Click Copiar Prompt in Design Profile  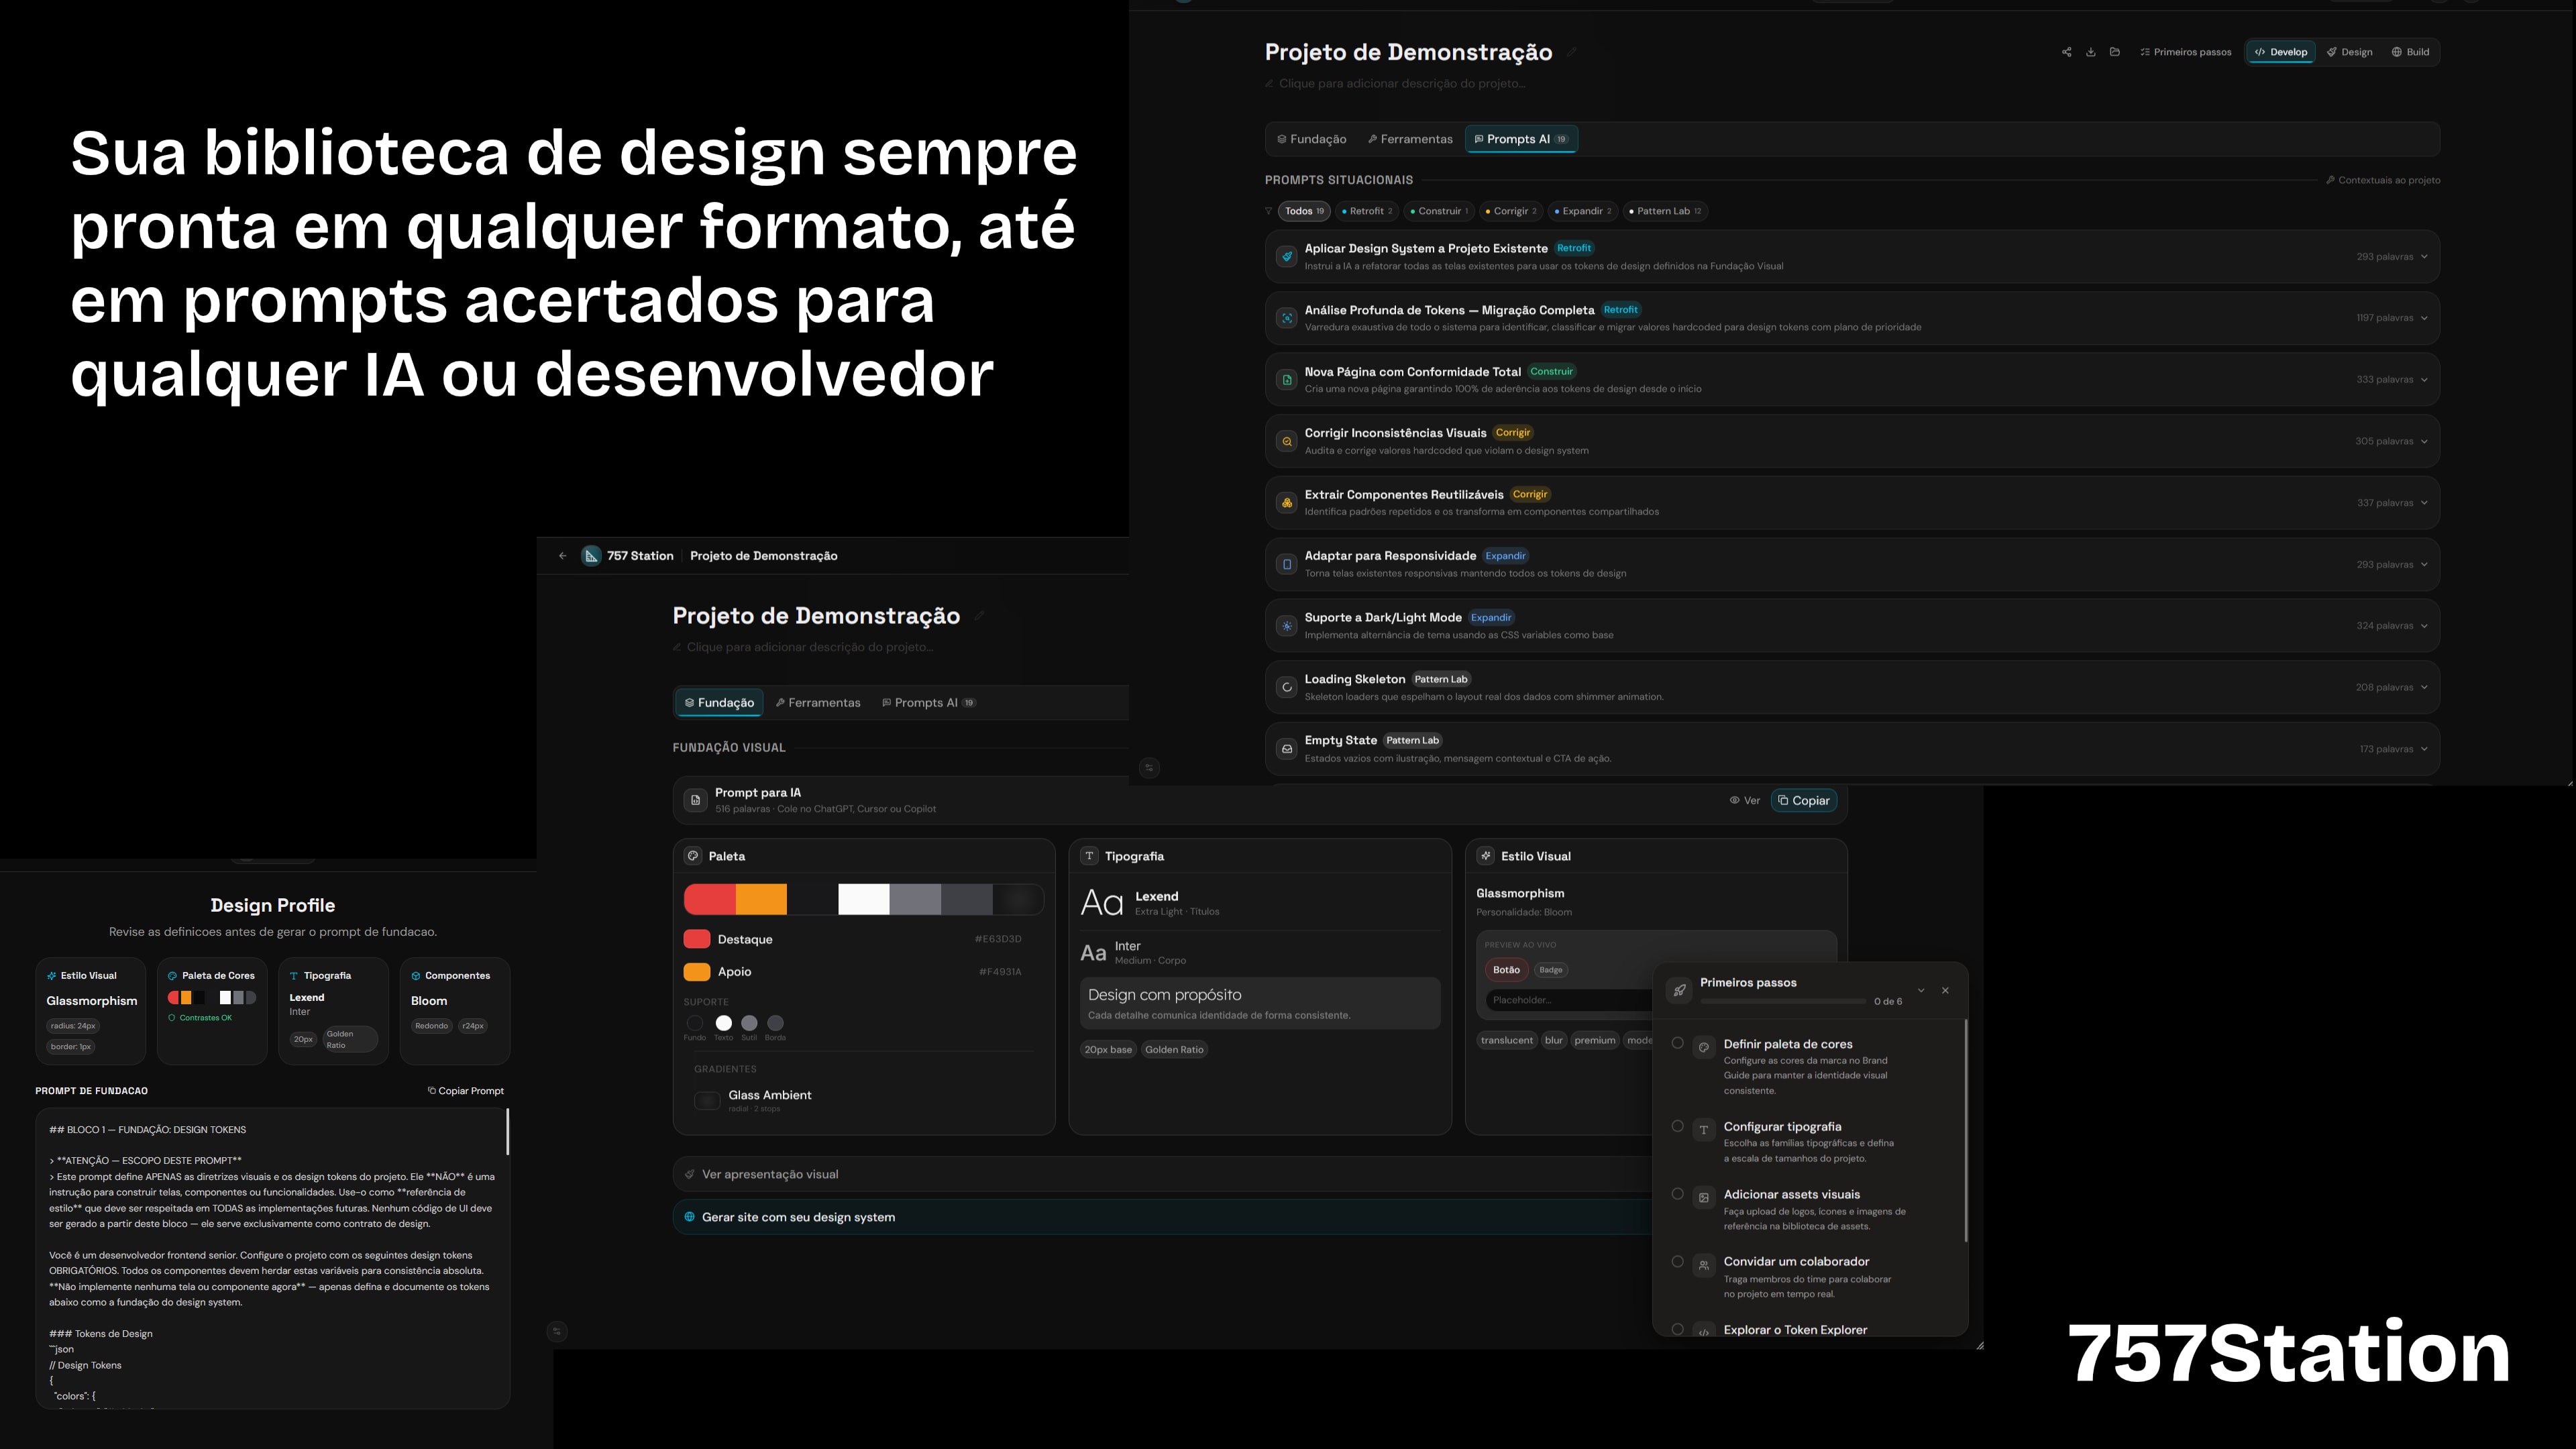coord(466,1091)
